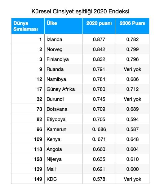Select the Ülke column header

(x=64, y=26)
